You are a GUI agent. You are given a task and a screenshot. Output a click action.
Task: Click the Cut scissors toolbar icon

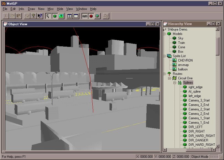(6, 16)
